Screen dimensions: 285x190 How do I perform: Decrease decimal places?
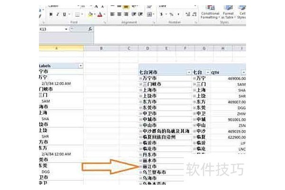(194, 14)
